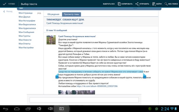
Task: Open the vk.com album link
Action: coord(97,86)
